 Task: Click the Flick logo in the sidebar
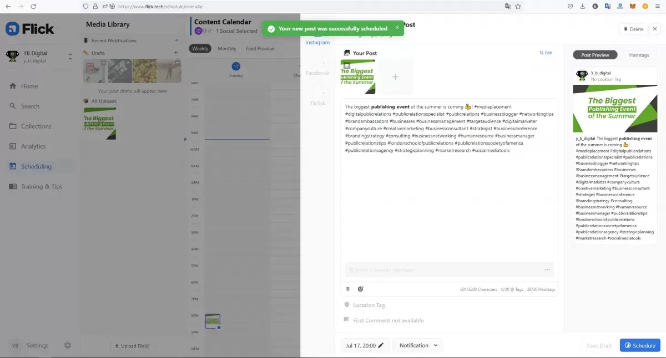30,28
